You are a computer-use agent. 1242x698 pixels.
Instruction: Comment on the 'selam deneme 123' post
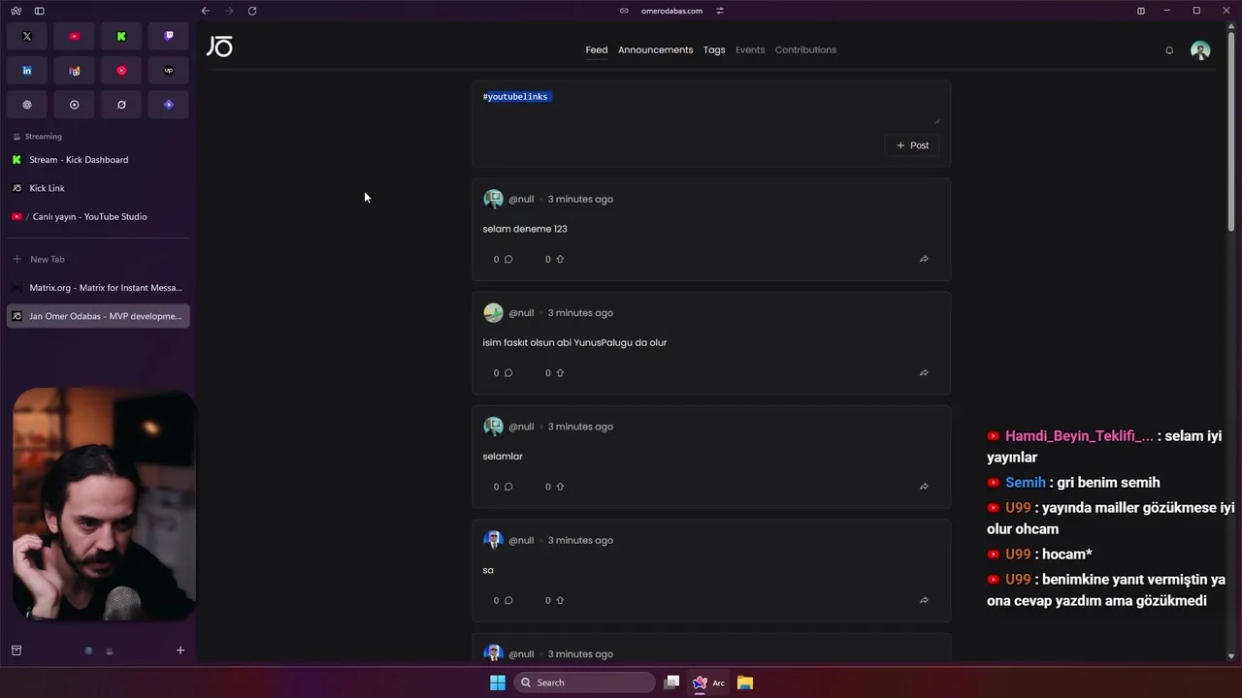point(508,259)
